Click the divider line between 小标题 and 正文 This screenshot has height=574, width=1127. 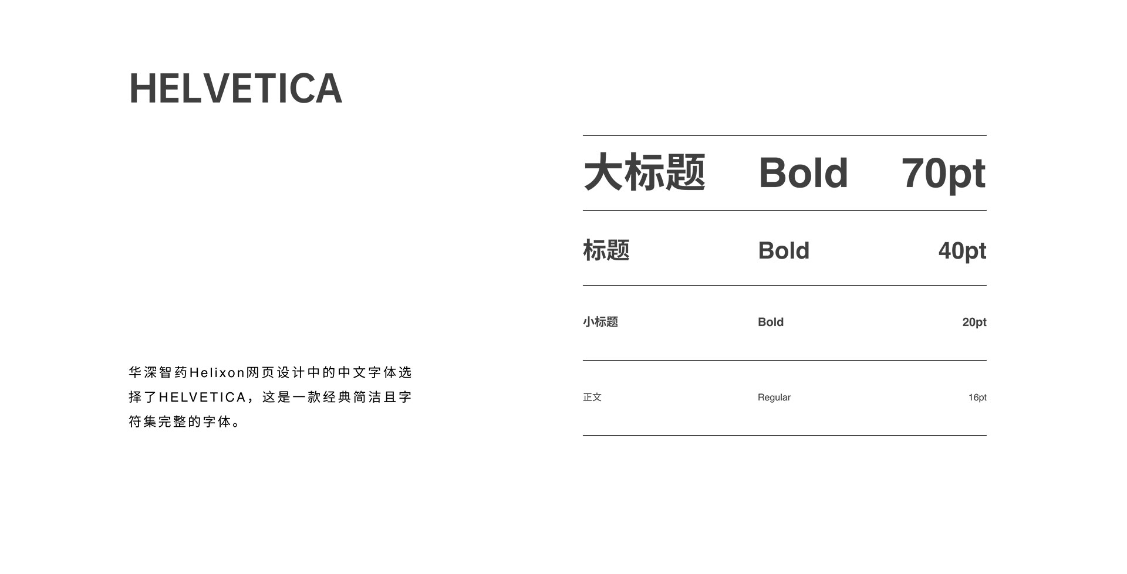(x=784, y=361)
